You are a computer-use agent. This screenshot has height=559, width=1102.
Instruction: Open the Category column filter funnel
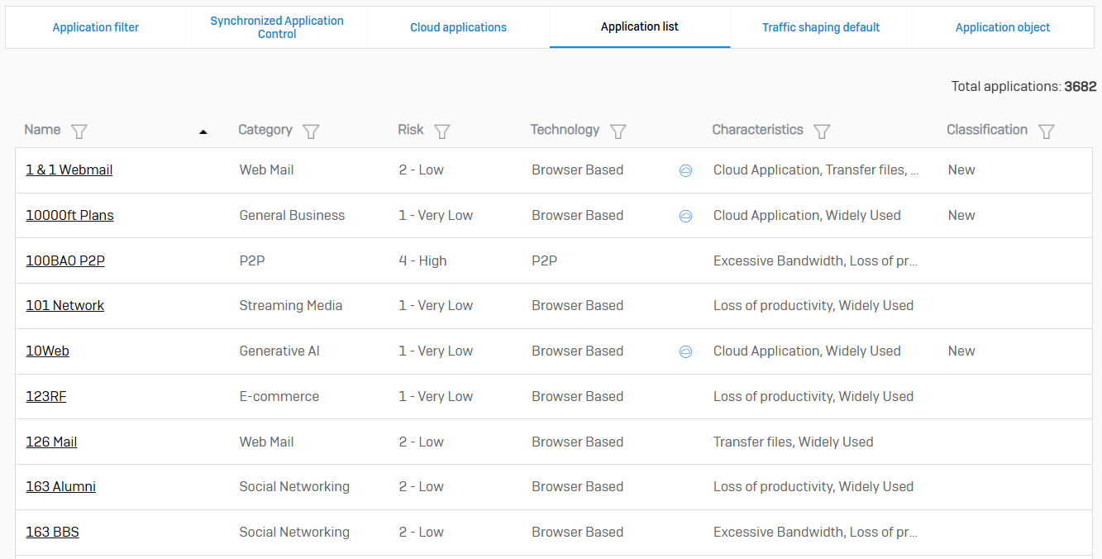click(311, 131)
